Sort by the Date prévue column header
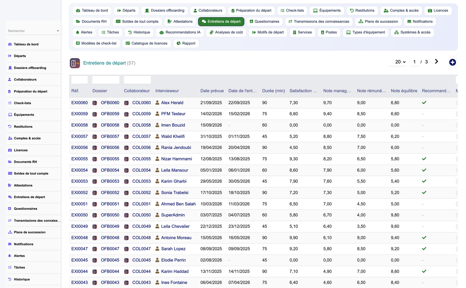 [212, 91]
